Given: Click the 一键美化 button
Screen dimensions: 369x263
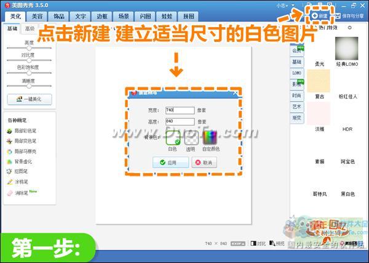Looking at the screenshot, I should point(30,99).
